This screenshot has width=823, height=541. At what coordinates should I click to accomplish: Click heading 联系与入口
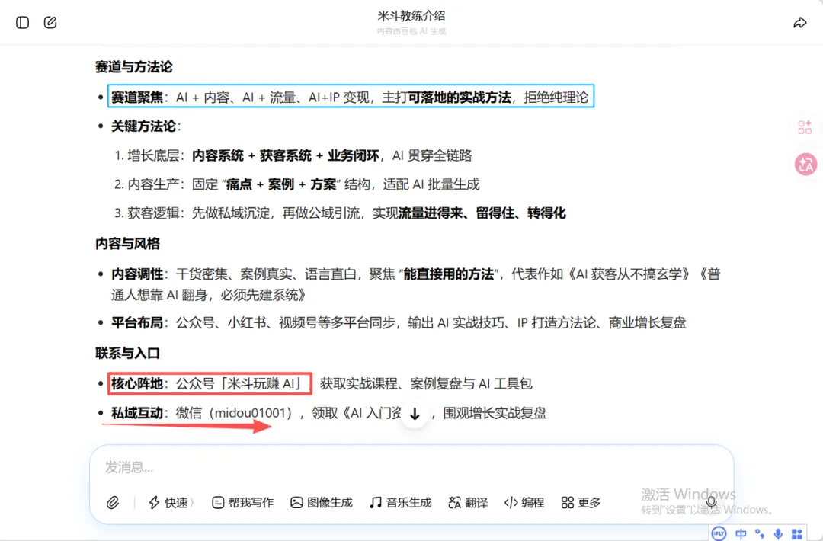coord(127,353)
